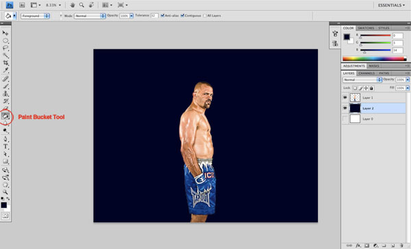This screenshot has height=249, width=411.
Task: Select the Dodge tool
Action: tap(5, 131)
